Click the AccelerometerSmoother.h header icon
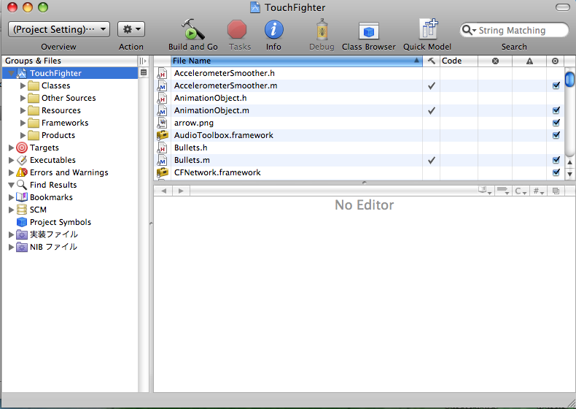This screenshot has height=409, width=576. coord(162,73)
